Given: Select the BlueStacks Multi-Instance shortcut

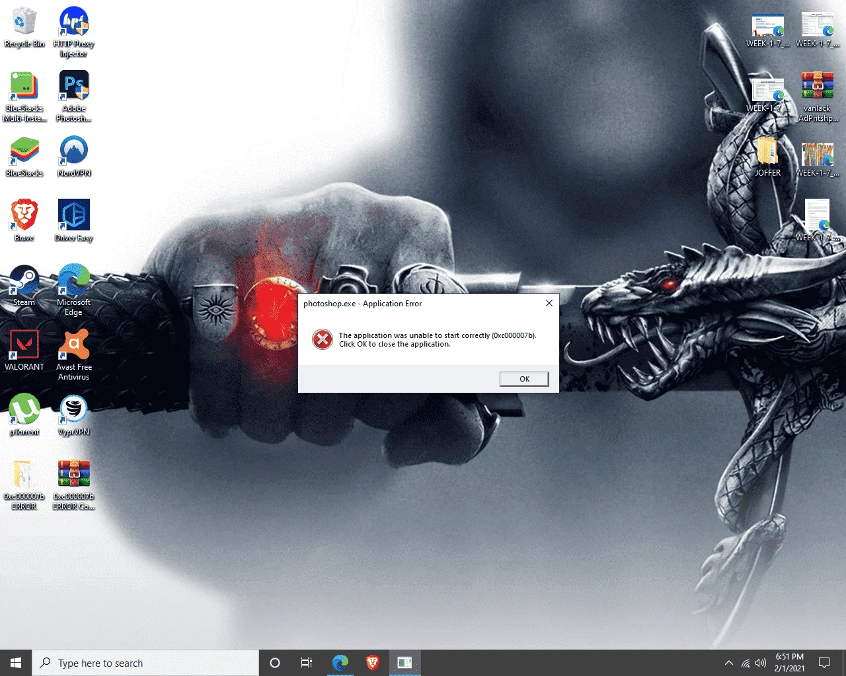Looking at the screenshot, I should tap(24, 97).
